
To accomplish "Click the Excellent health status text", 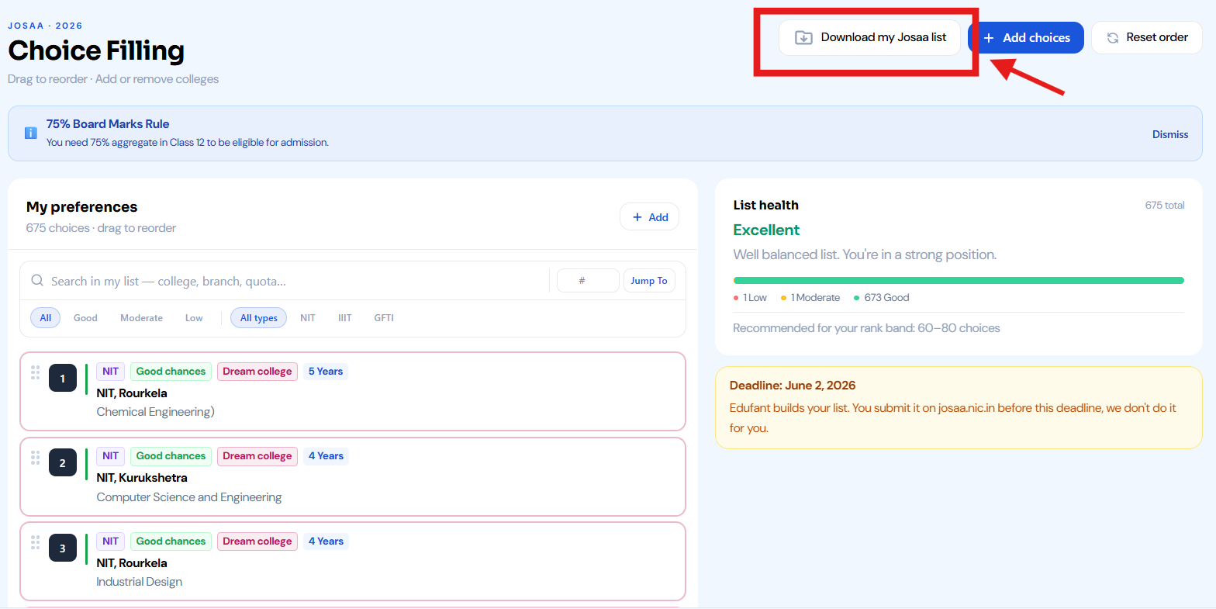I will click(x=766, y=230).
